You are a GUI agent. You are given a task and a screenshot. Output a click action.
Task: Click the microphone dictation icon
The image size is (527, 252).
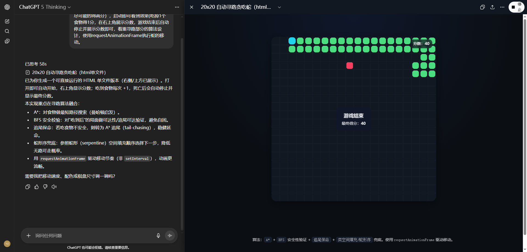158,236
